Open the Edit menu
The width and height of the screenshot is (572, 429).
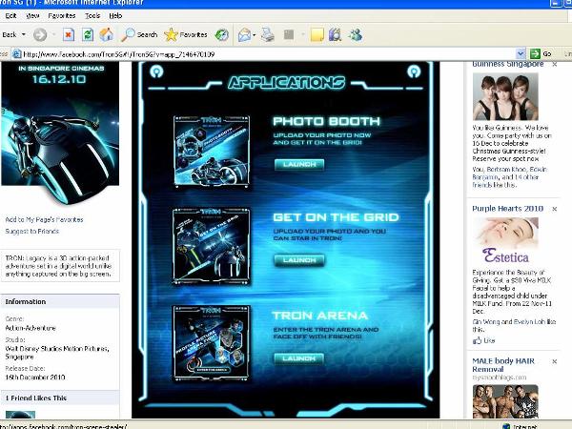pyautogui.click(x=10, y=15)
